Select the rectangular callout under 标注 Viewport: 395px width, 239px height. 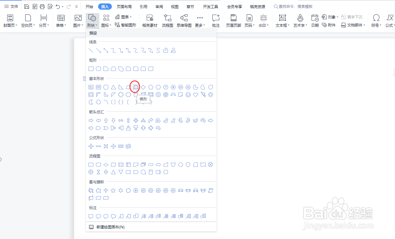[91, 216]
